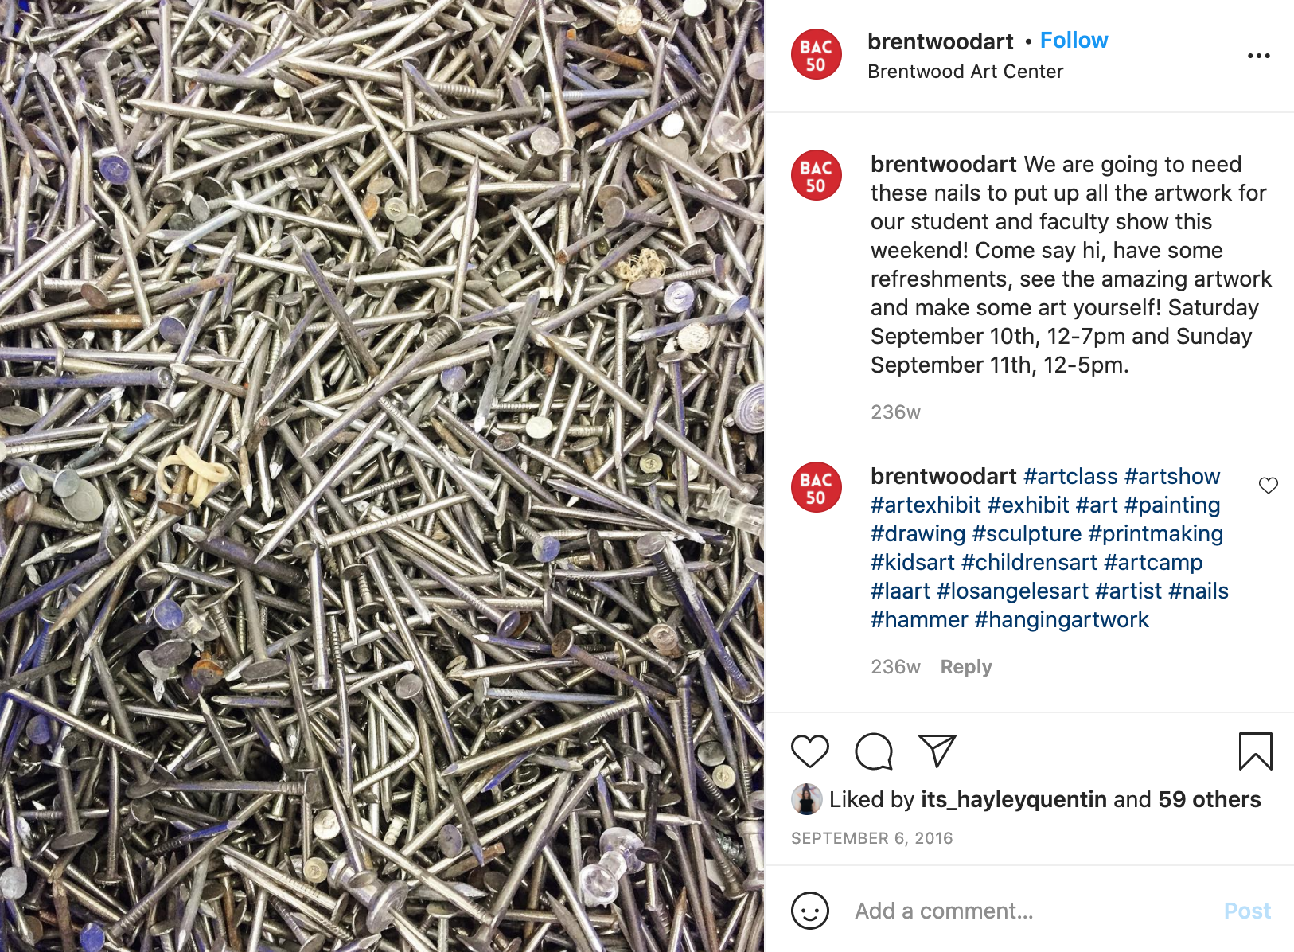This screenshot has height=952, width=1294.
Task: Like the post with the heart icon
Action: 810,751
